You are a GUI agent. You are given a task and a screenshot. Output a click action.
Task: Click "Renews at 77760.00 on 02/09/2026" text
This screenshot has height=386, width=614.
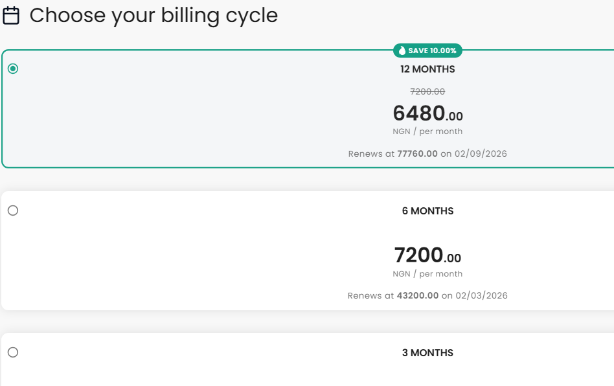(427, 153)
